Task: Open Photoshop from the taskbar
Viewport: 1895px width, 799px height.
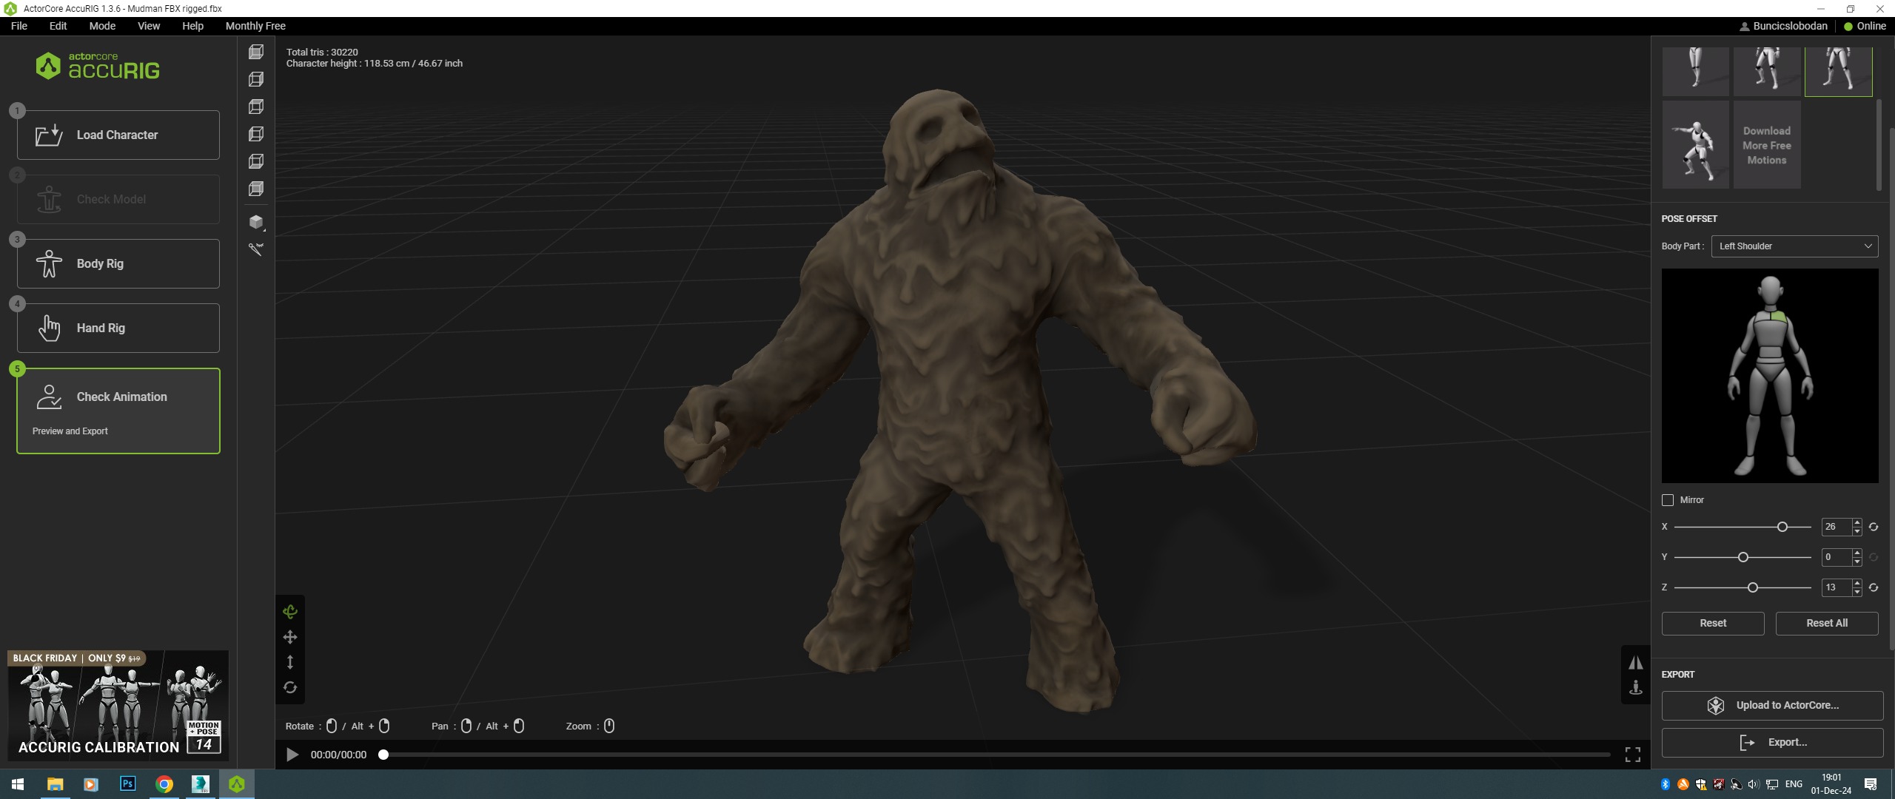Action: pyautogui.click(x=127, y=784)
